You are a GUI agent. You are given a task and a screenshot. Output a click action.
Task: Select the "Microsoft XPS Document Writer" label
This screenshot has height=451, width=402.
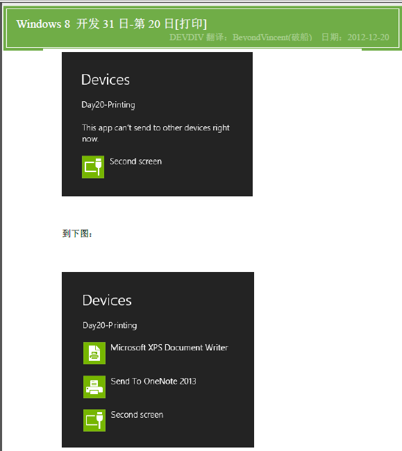pyautogui.click(x=169, y=348)
